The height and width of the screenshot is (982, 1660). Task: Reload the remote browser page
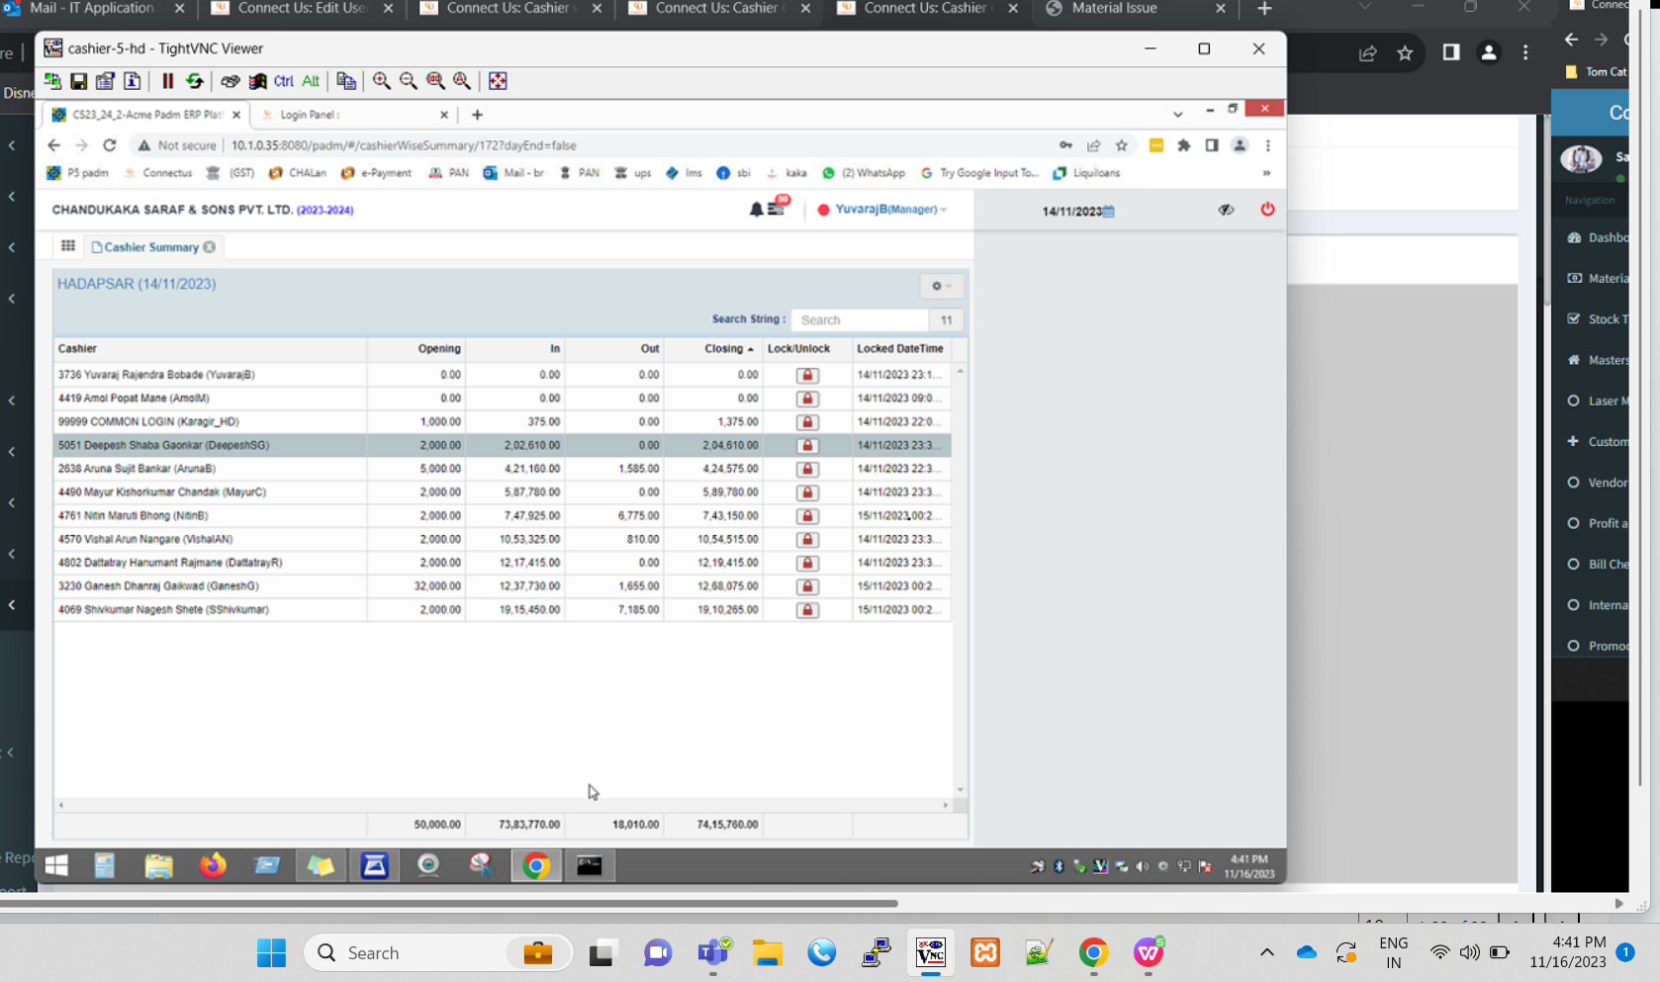click(110, 145)
